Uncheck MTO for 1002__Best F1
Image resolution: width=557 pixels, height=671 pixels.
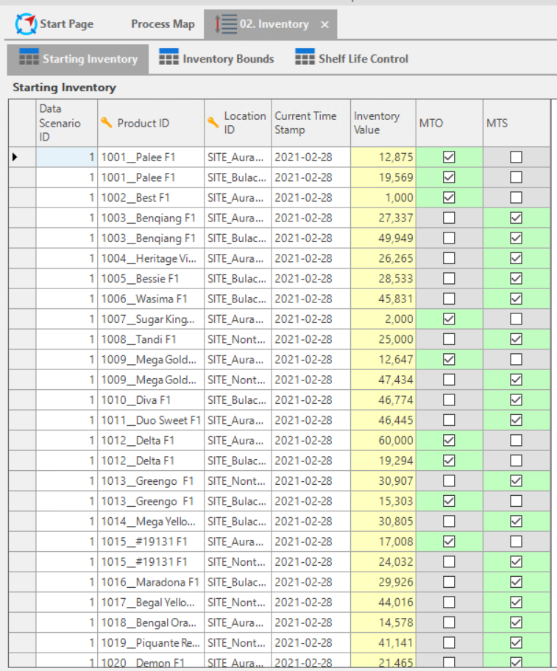(x=449, y=198)
